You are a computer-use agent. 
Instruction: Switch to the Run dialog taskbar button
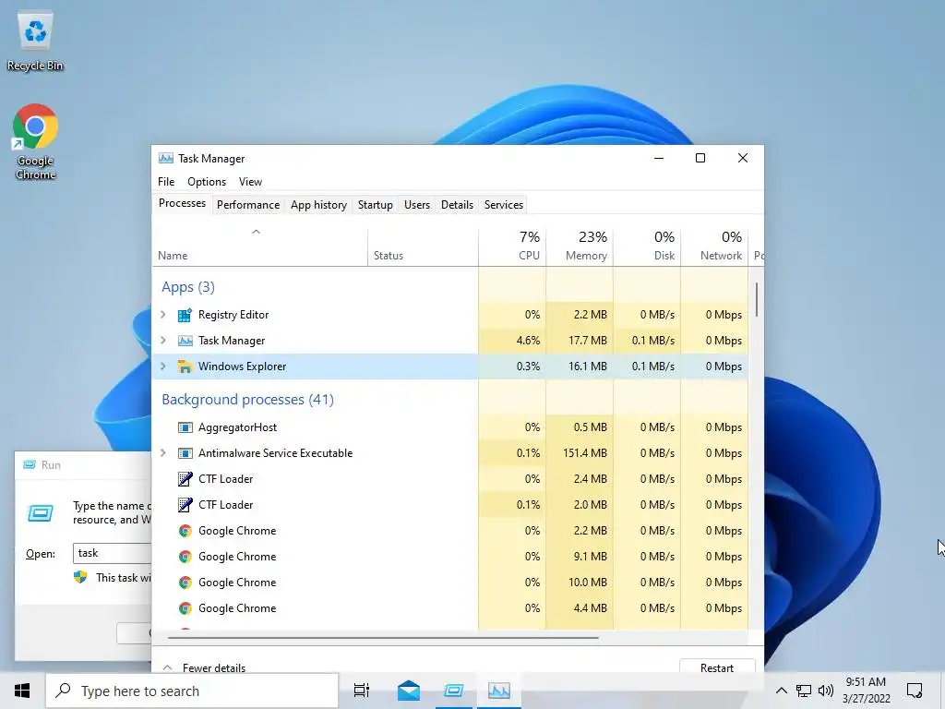pos(454,691)
